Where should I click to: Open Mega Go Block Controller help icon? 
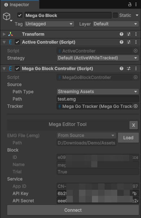click(x=122, y=68)
